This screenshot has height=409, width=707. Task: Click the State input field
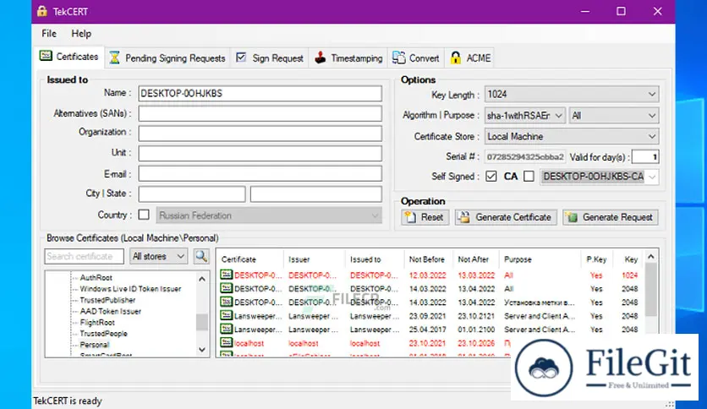pos(316,194)
